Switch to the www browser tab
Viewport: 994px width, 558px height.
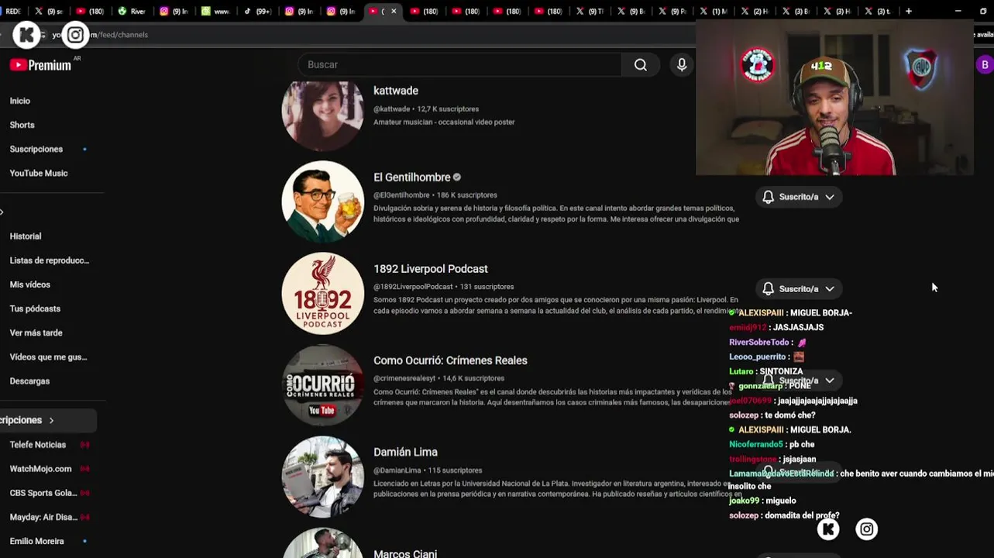[215, 11]
